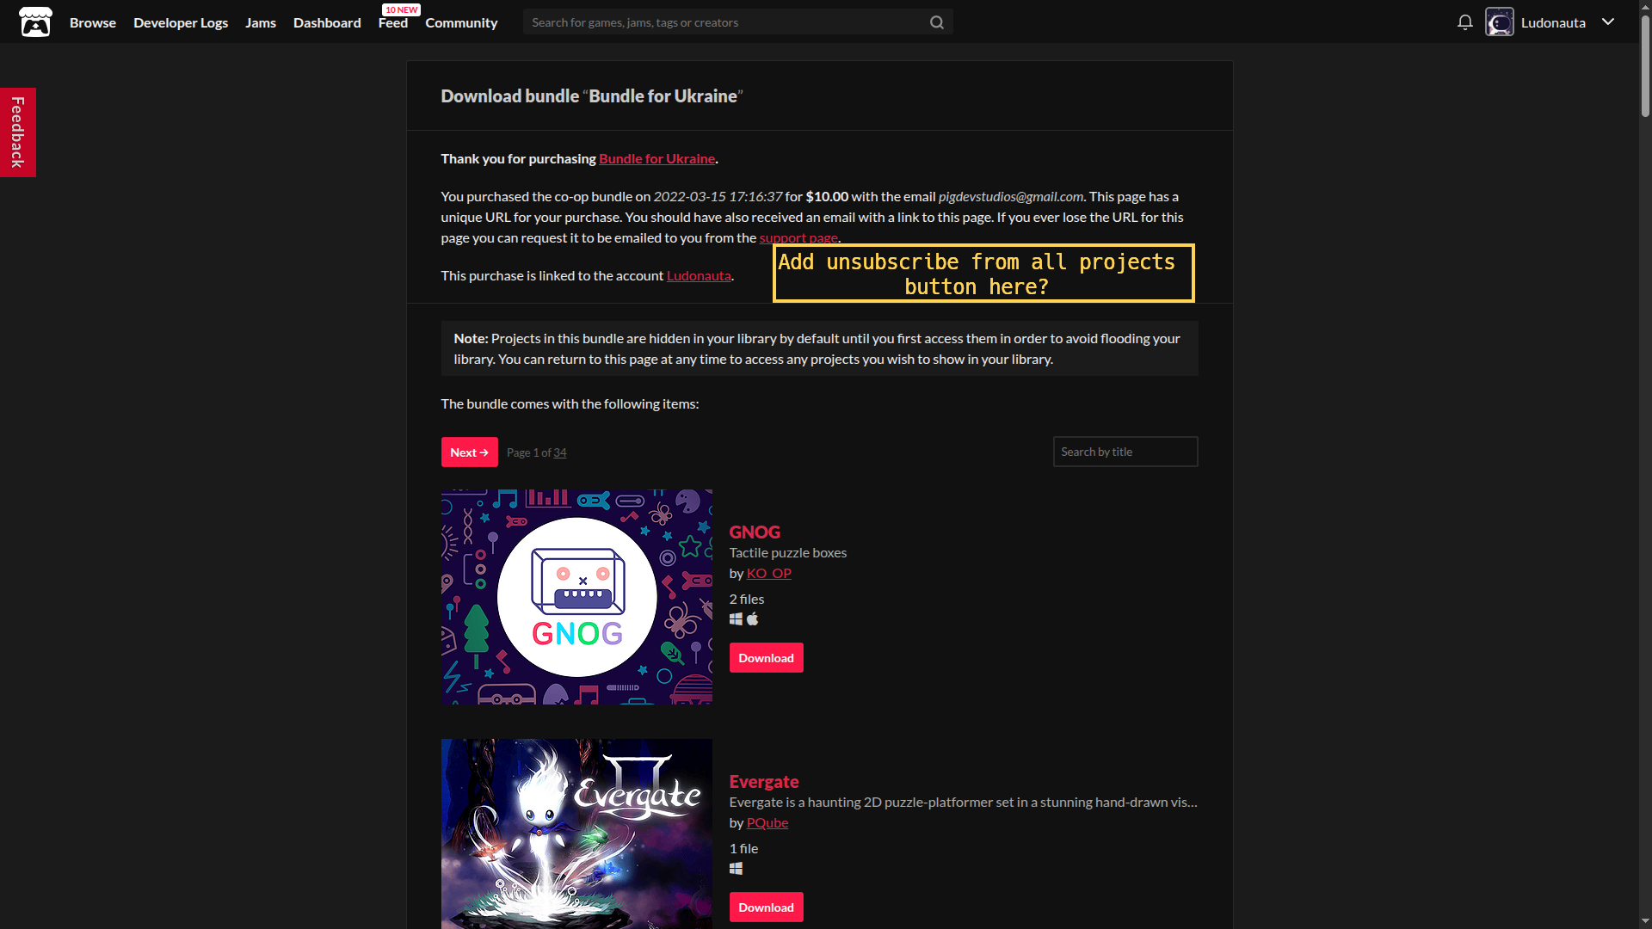This screenshot has height=929, width=1652.
Task: Click the Apple platform icon under GNOG
Action: (x=753, y=619)
